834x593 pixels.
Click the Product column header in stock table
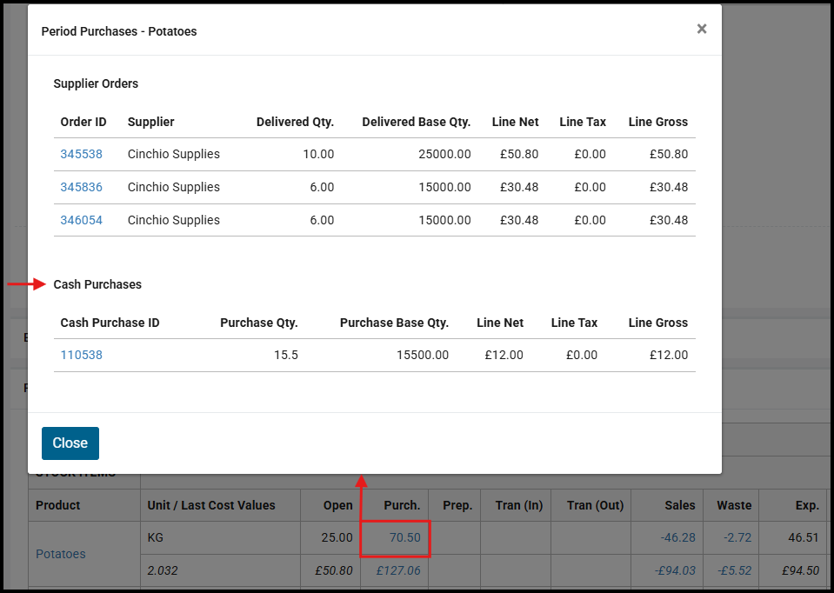[58, 505]
